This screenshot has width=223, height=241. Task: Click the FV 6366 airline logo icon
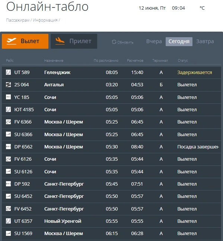(x=8, y=122)
